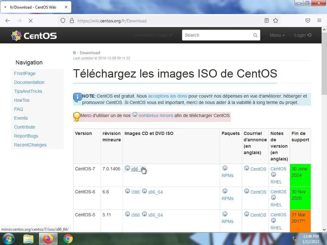
Task: Open HowTos in Navigation
Action: [x=22, y=100]
